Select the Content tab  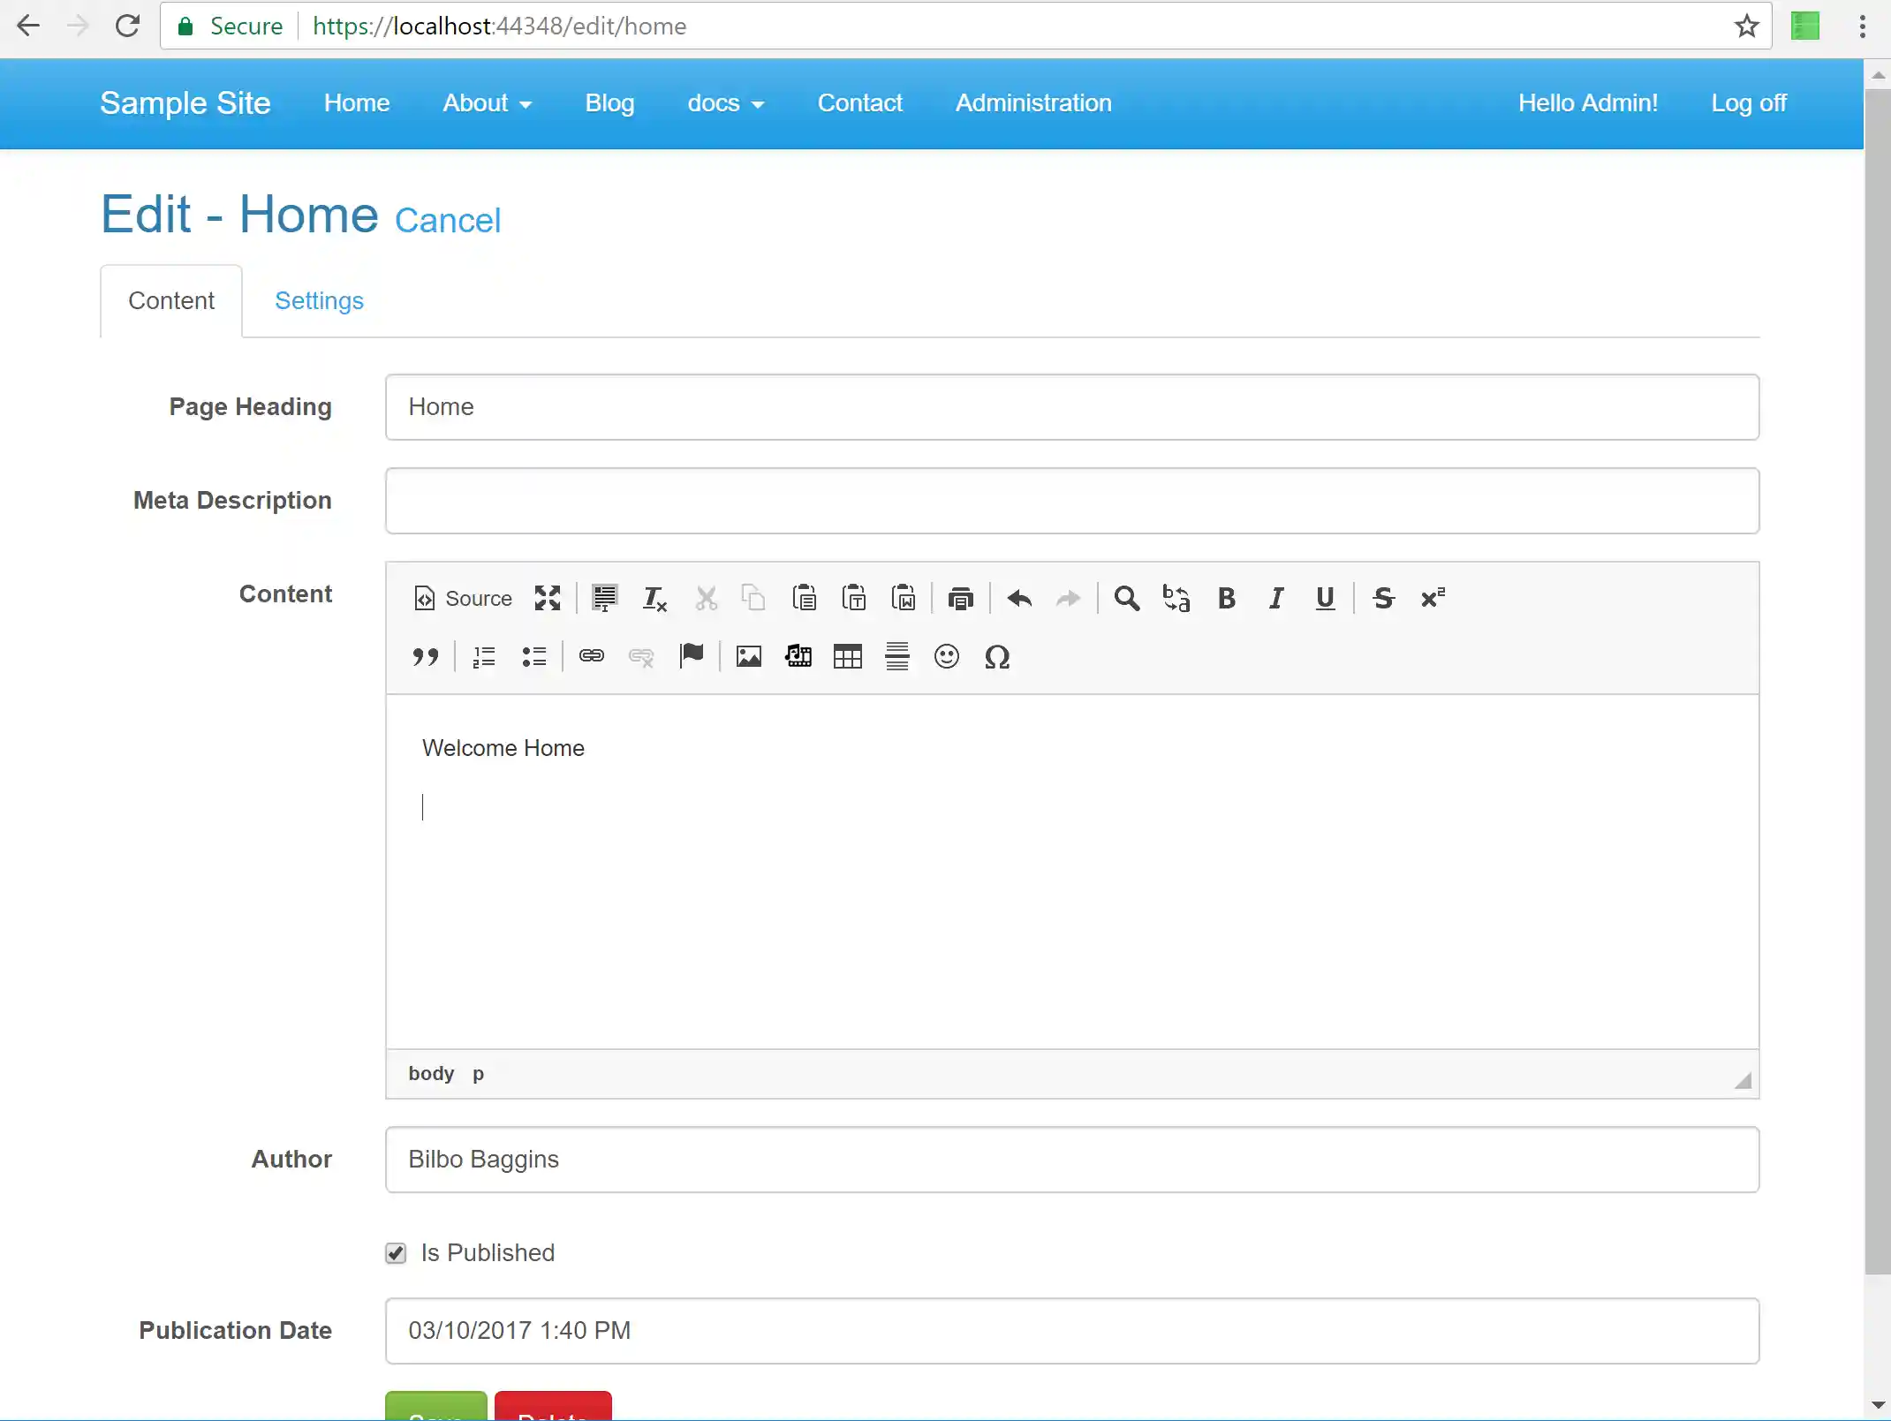pos(171,300)
